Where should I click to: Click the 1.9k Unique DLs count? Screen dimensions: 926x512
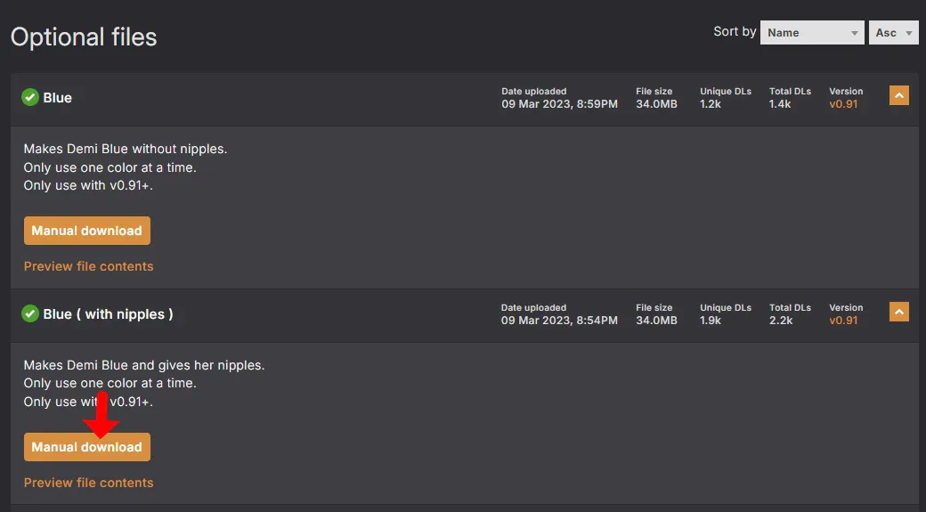pos(711,321)
